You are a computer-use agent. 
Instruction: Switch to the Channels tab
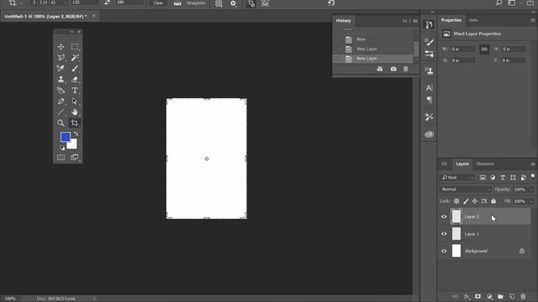485,164
